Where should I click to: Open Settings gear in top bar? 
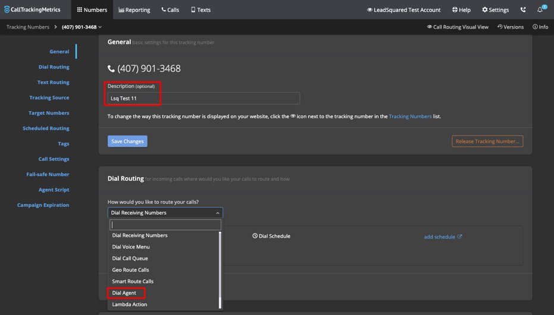(x=495, y=10)
